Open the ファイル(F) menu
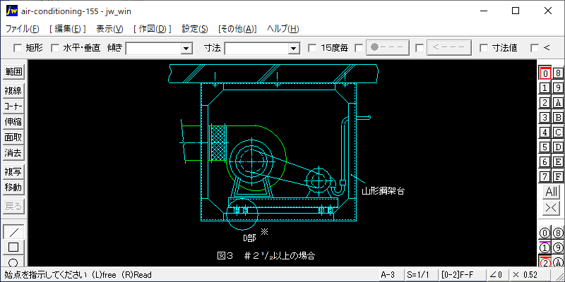The width and height of the screenshot is (565, 282). [23, 29]
